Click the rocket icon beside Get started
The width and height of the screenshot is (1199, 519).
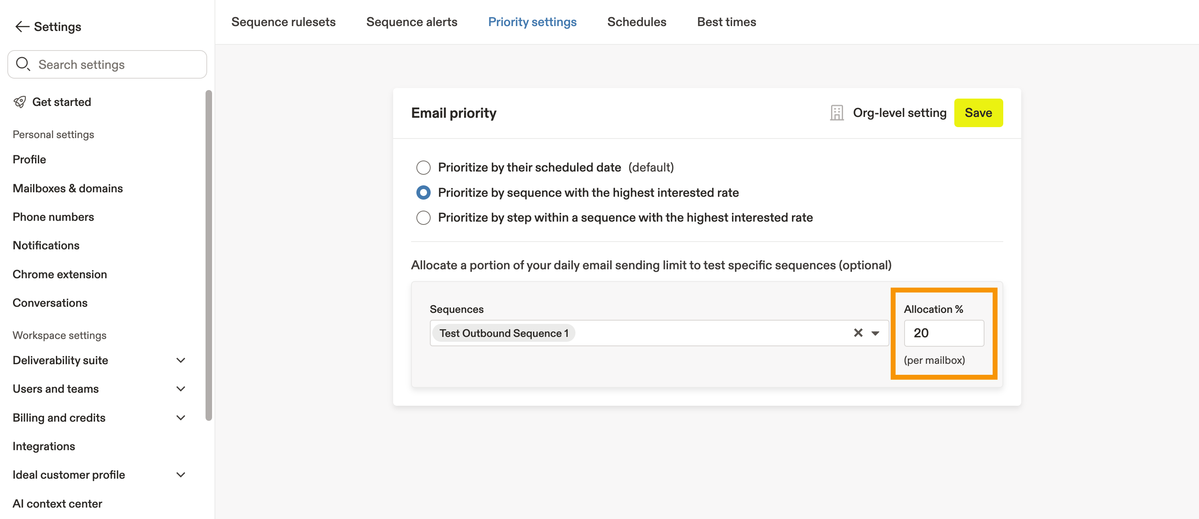click(x=20, y=102)
